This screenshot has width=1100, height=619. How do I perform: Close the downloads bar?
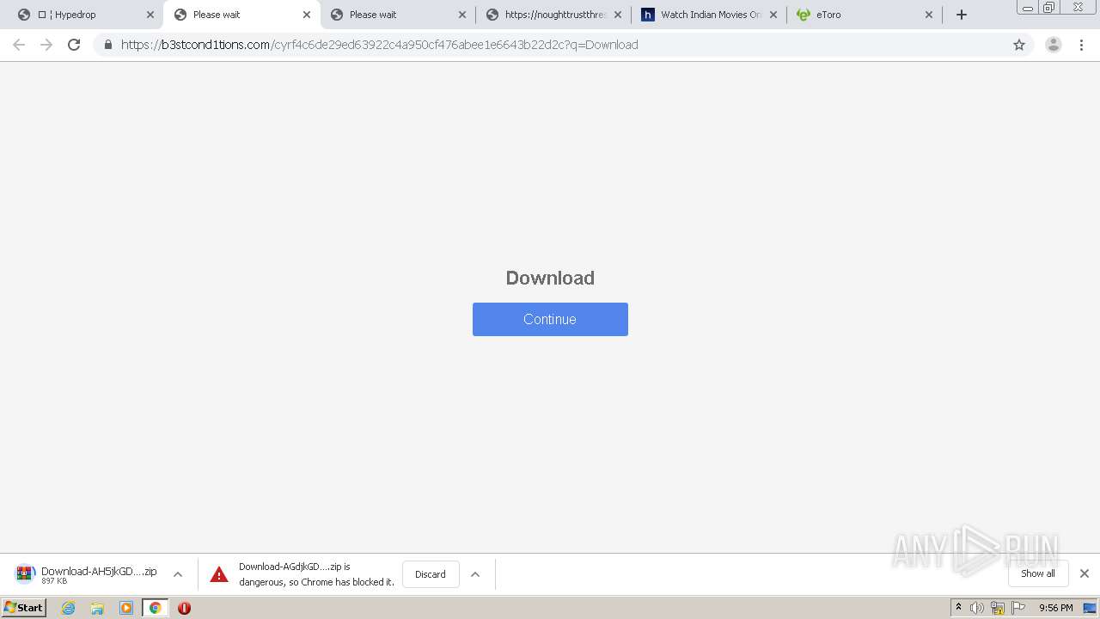(x=1084, y=573)
